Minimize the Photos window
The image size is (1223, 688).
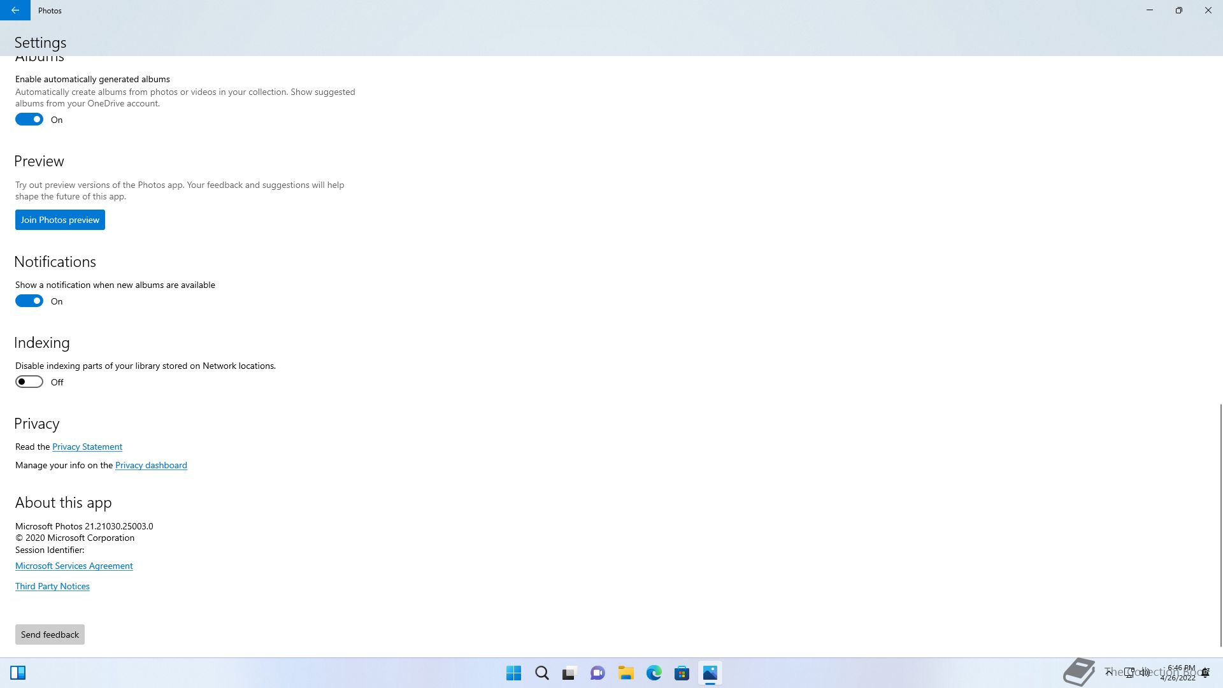[1150, 10]
